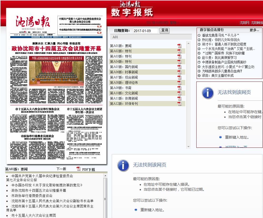The width and height of the screenshot is (263, 218).
Task: Open 第A05版：国内新闻 page link
Action: point(124,67)
